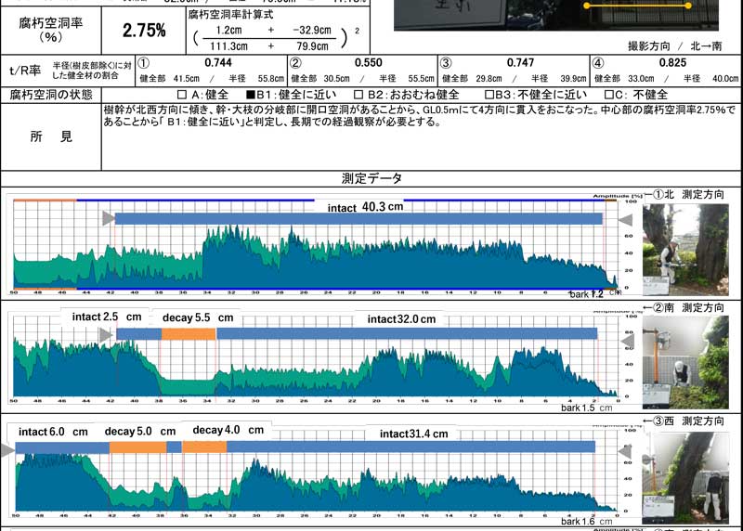This screenshot has width=743, height=531.
Task: Click the ③ t/R value 0.747
Action: [520, 62]
